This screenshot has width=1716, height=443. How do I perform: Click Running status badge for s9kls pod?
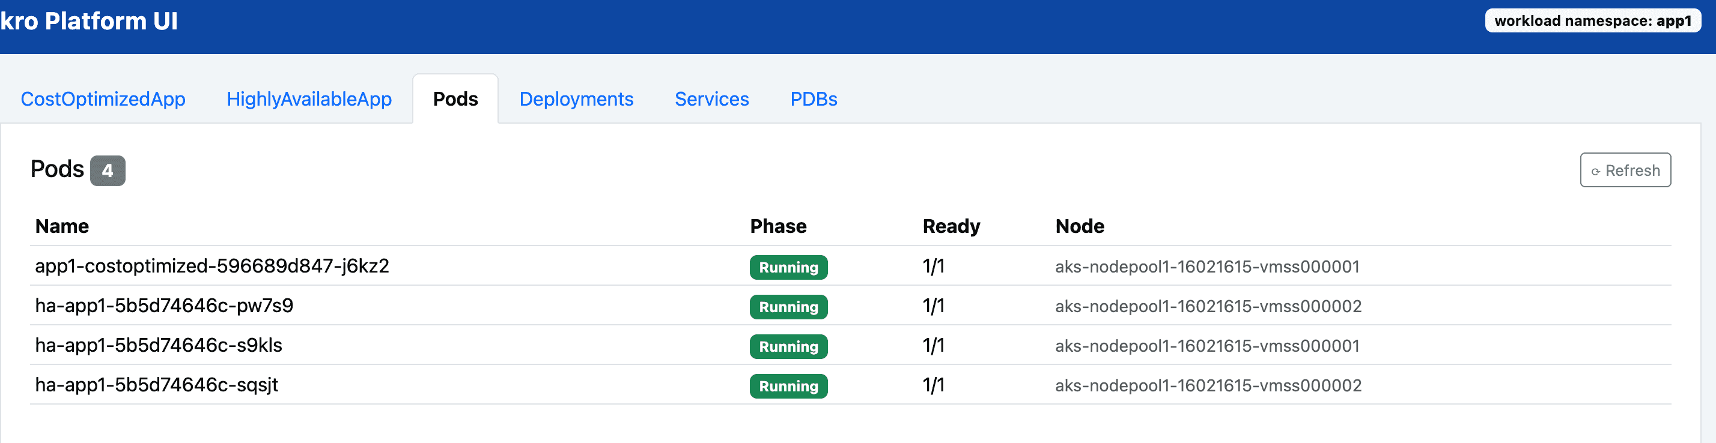click(788, 346)
